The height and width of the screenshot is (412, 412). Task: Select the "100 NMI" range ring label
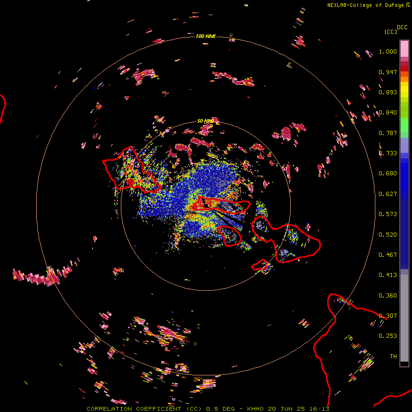pyautogui.click(x=206, y=36)
